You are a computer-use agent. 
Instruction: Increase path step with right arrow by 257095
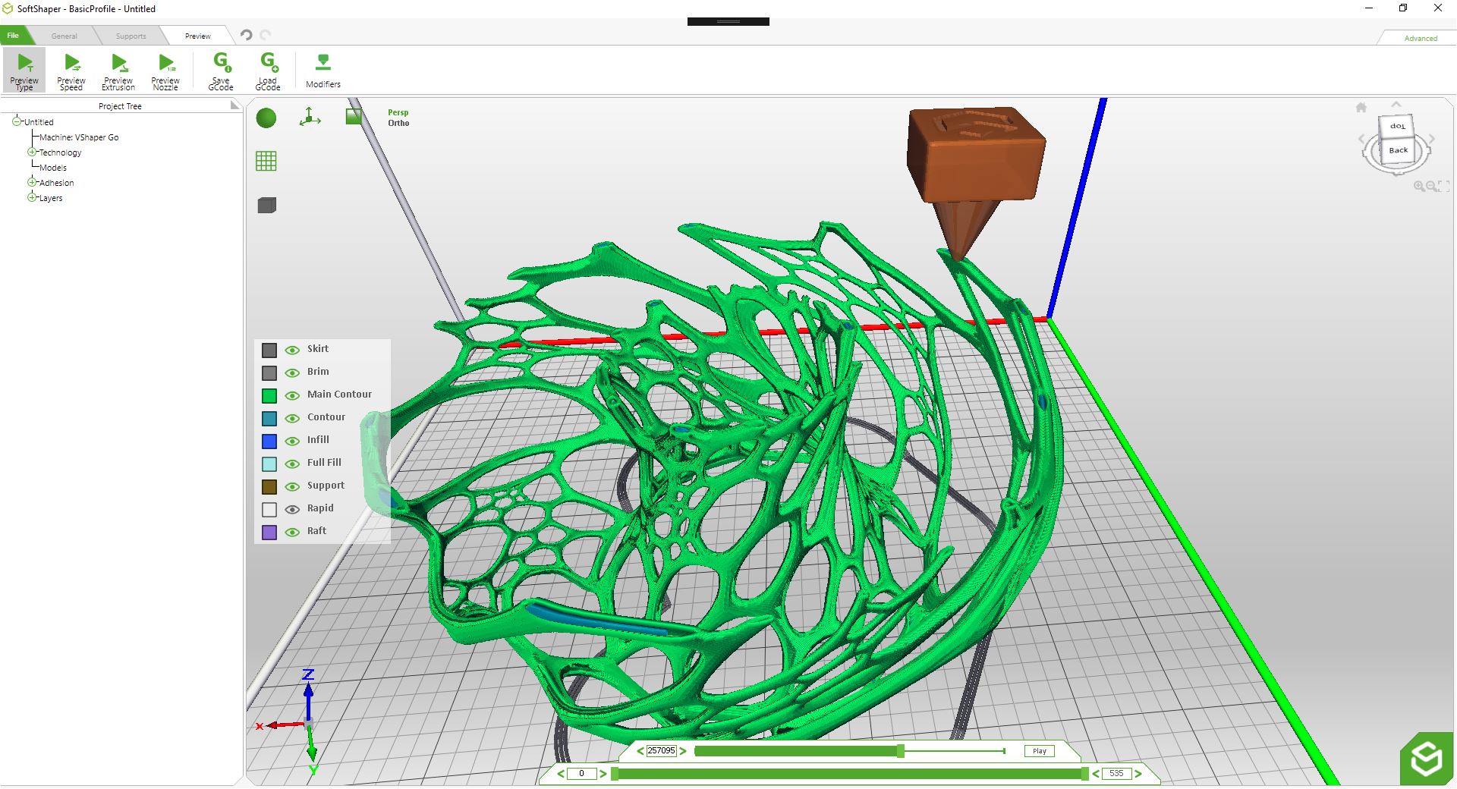683,751
